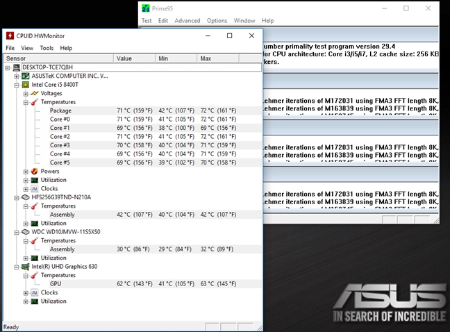Screen dimensions: 450x332
Task: Click the 30 °C Assembly value of WDC drive
Action: click(133, 249)
